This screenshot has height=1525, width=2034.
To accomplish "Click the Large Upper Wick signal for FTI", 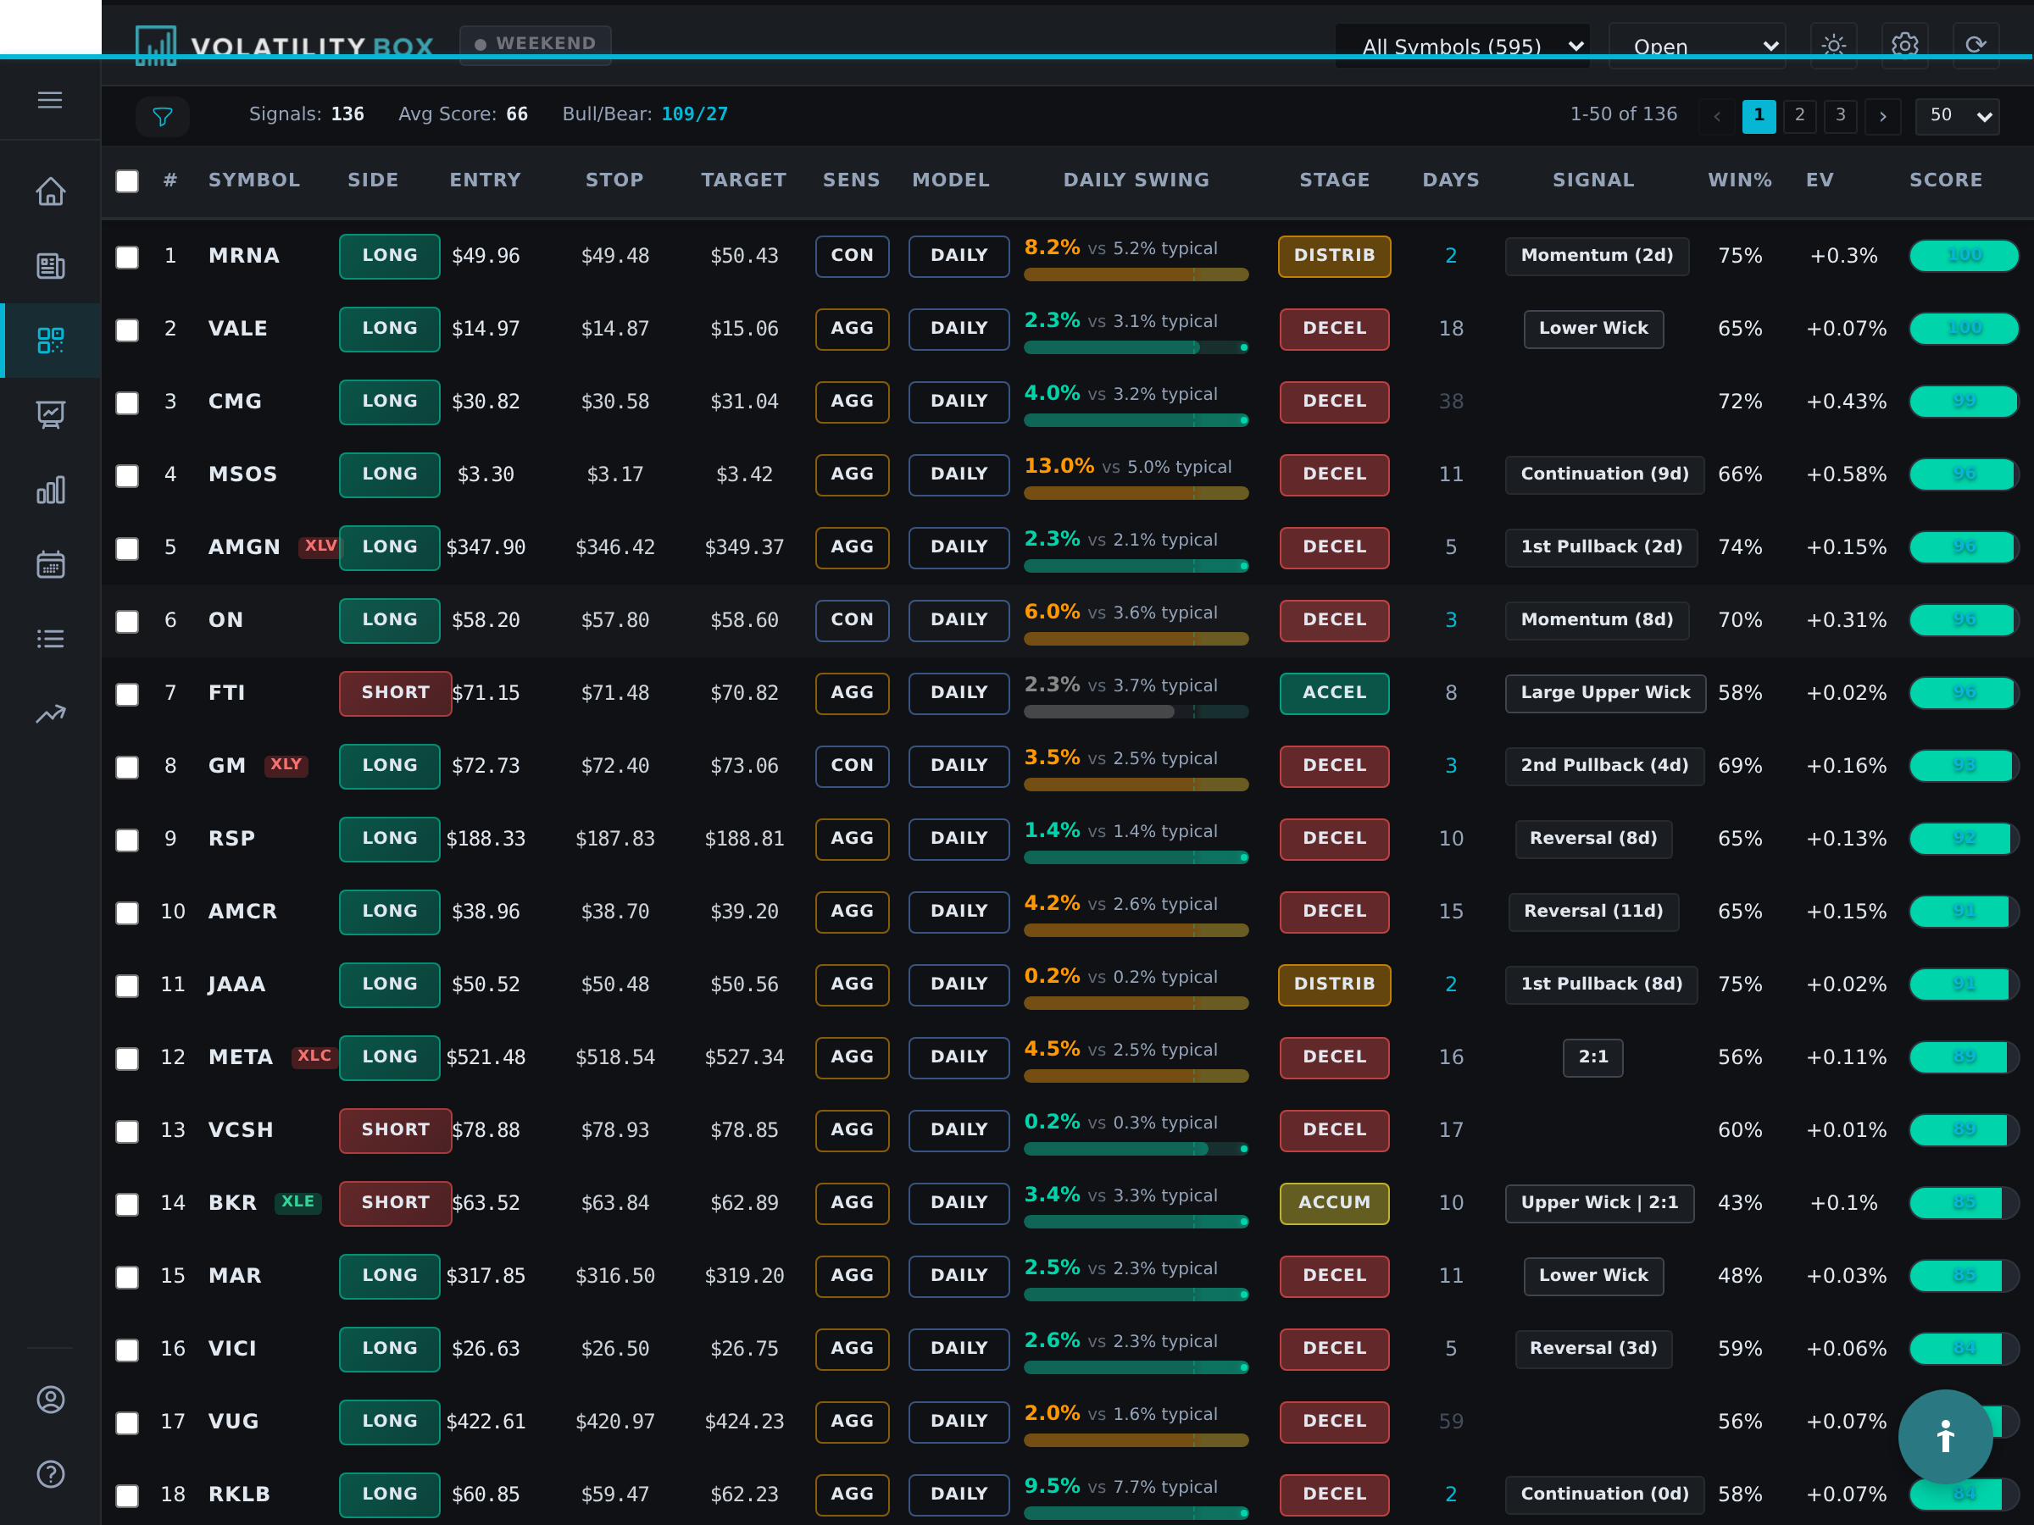I will 1605,693.
